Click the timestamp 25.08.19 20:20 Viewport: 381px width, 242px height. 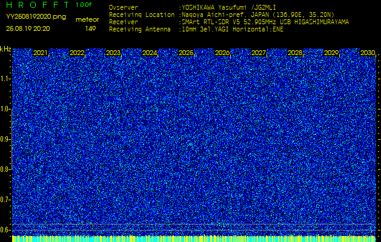[x=28, y=28]
